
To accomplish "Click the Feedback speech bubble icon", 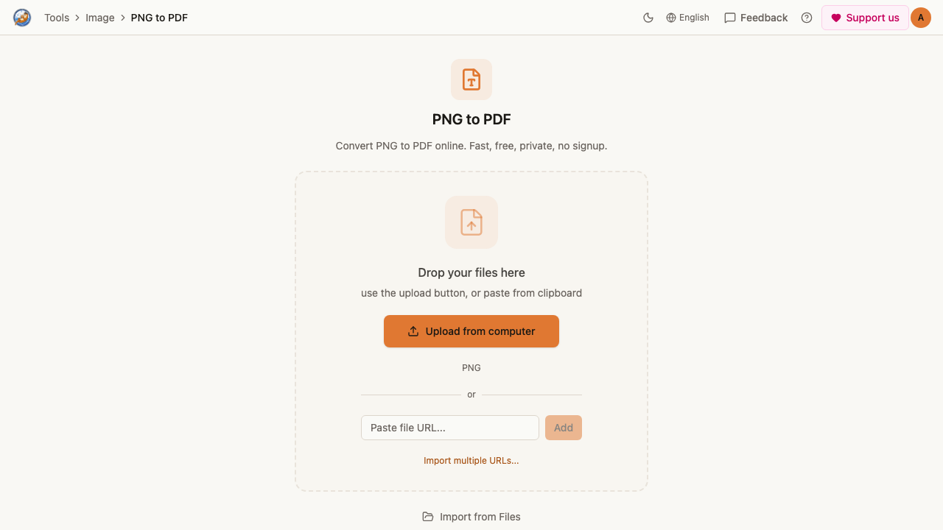I will (730, 18).
